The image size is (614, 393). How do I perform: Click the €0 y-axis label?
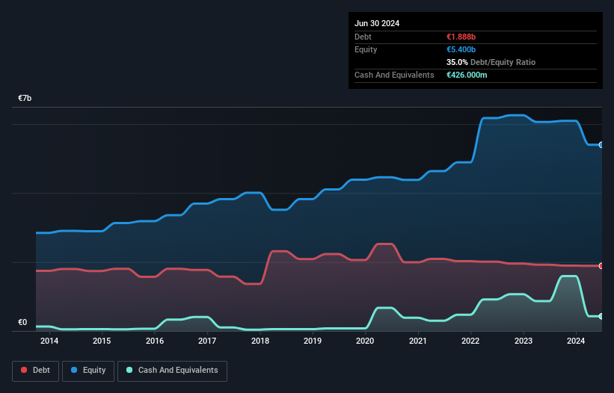click(22, 322)
